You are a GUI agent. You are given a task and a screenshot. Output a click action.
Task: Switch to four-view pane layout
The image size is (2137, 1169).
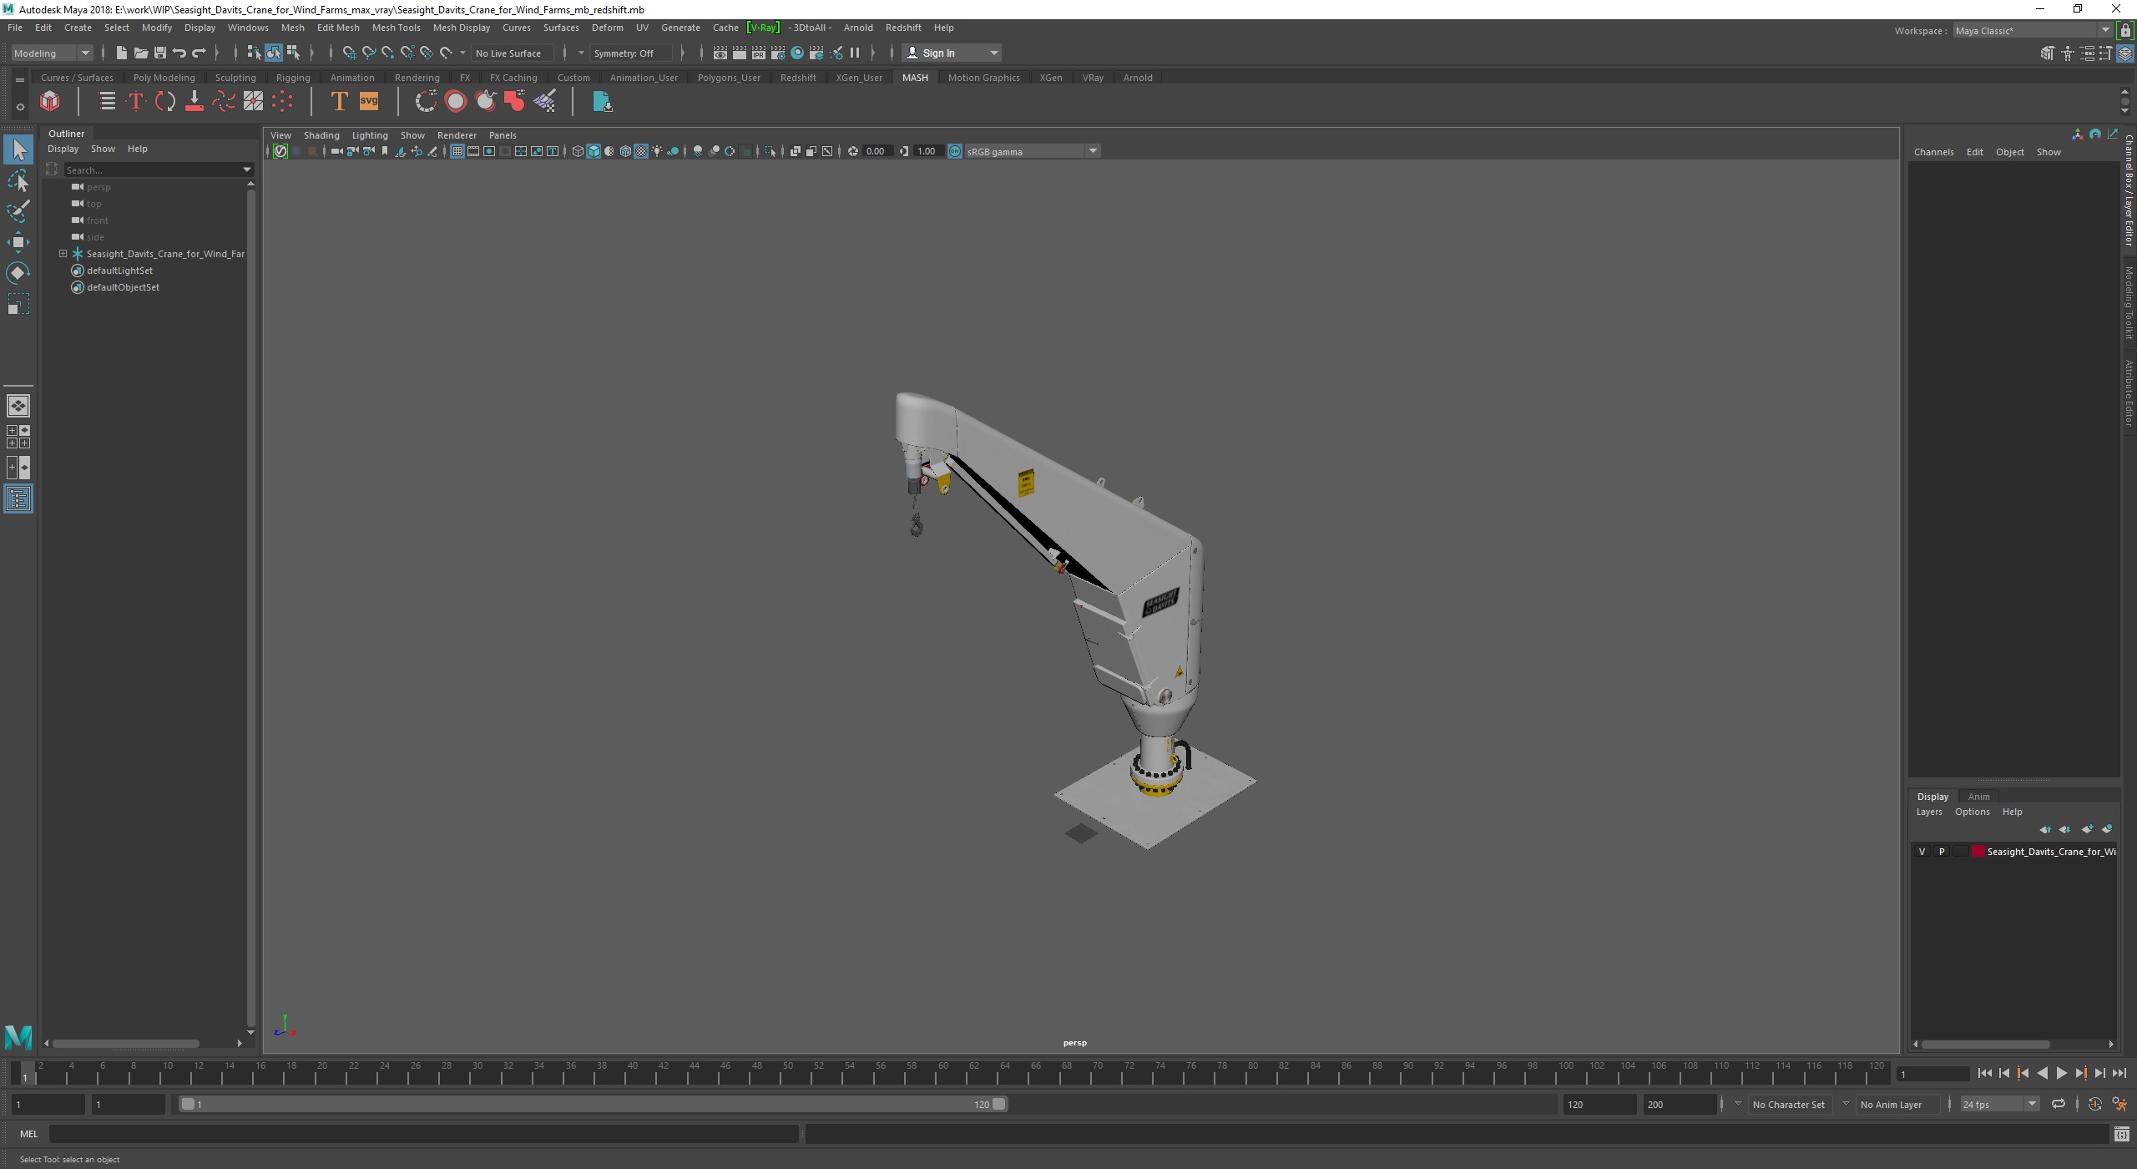(x=18, y=437)
